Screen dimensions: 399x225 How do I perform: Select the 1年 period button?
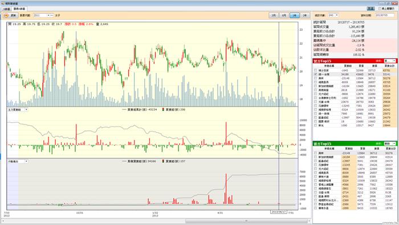(x=295, y=15)
